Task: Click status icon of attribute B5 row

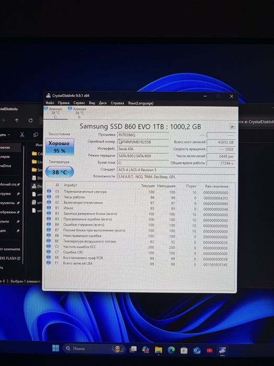Action: (x=49, y=219)
